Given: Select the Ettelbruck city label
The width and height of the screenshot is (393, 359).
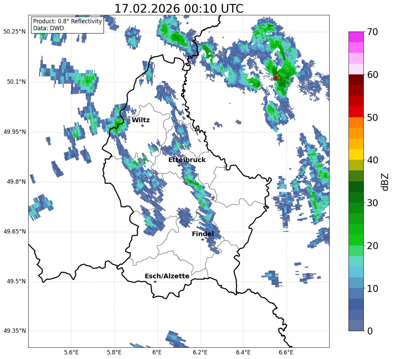Looking at the screenshot, I should [187, 160].
